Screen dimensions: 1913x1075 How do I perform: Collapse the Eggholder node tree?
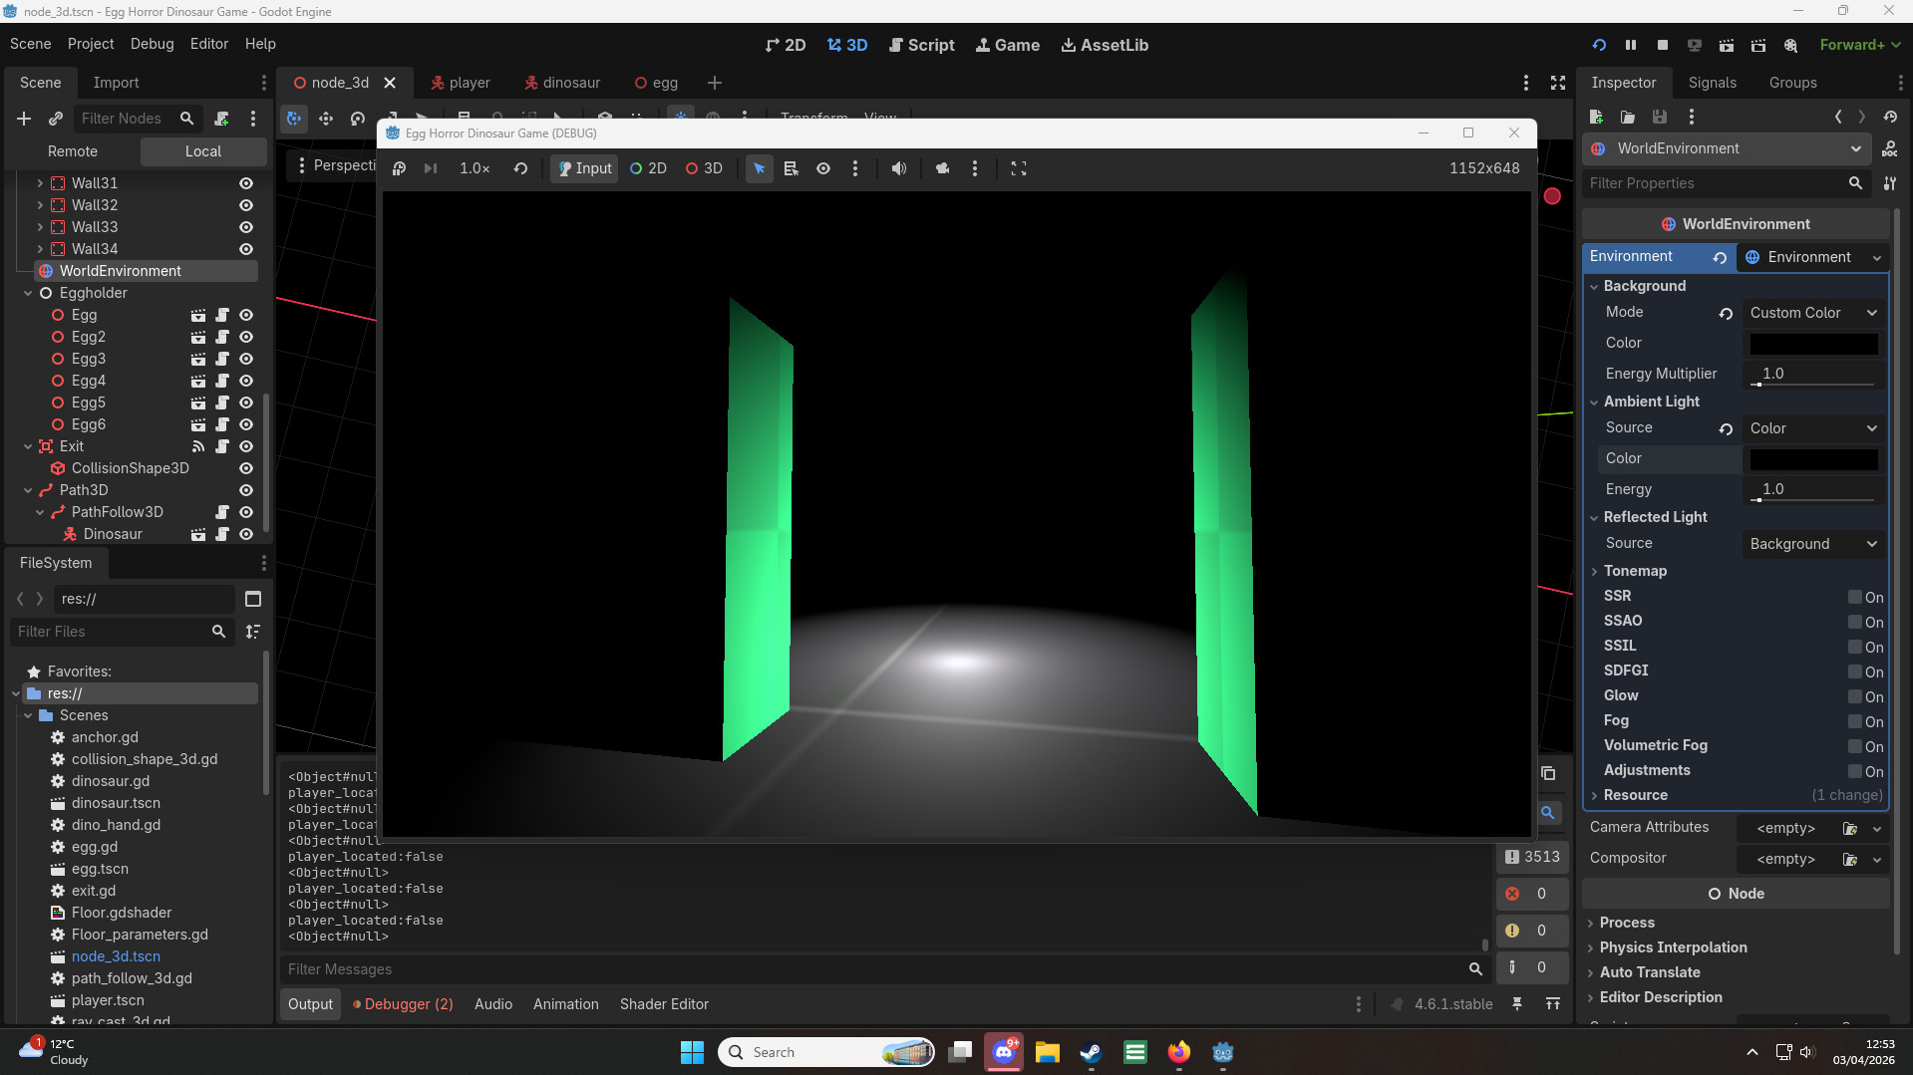pyautogui.click(x=28, y=293)
